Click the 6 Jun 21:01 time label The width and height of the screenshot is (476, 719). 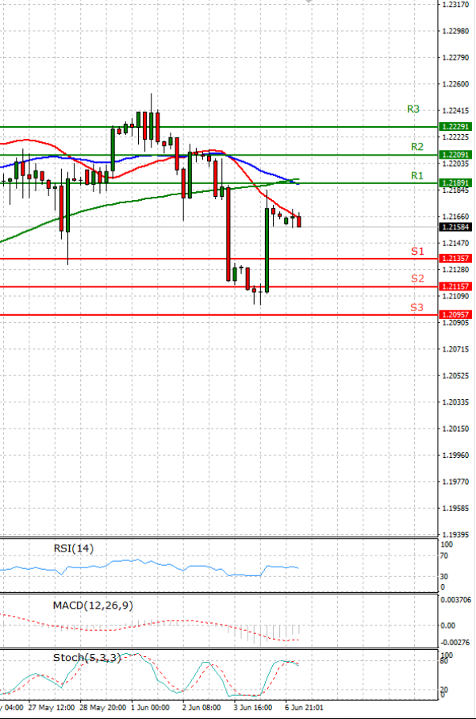(304, 708)
